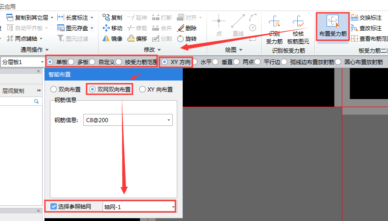Select the 旋转 rotate tool
The height and width of the screenshot is (221, 388).
(x=187, y=38)
